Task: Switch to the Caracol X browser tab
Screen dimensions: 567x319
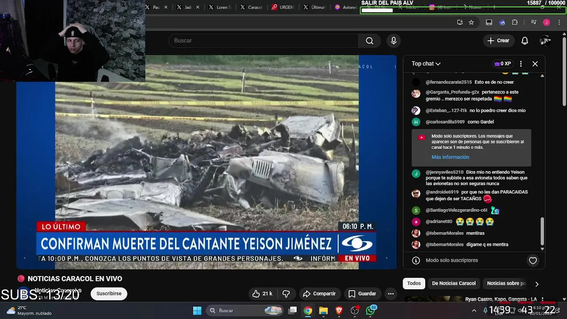Action: (252, 8)
